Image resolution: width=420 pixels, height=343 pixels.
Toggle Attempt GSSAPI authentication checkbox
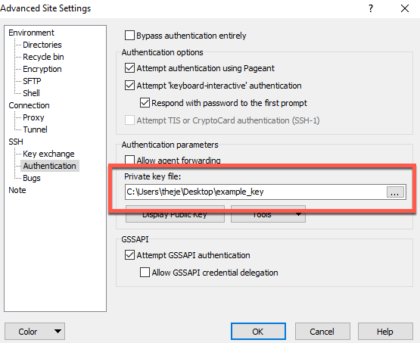point(129,255)
